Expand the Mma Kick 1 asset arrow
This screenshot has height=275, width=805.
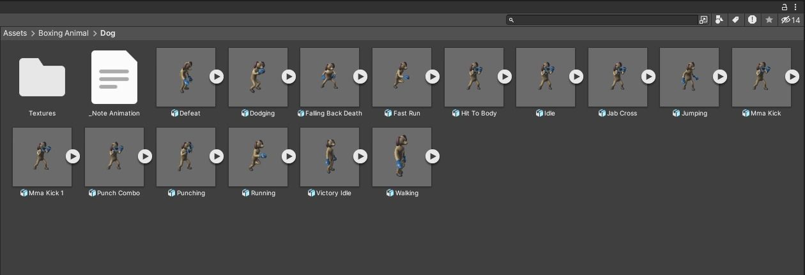(x=73, y=156)
